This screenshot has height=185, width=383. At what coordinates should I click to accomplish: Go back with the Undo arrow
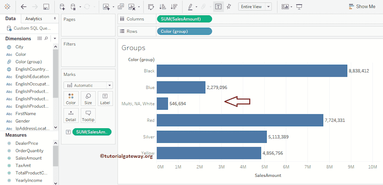24,7
